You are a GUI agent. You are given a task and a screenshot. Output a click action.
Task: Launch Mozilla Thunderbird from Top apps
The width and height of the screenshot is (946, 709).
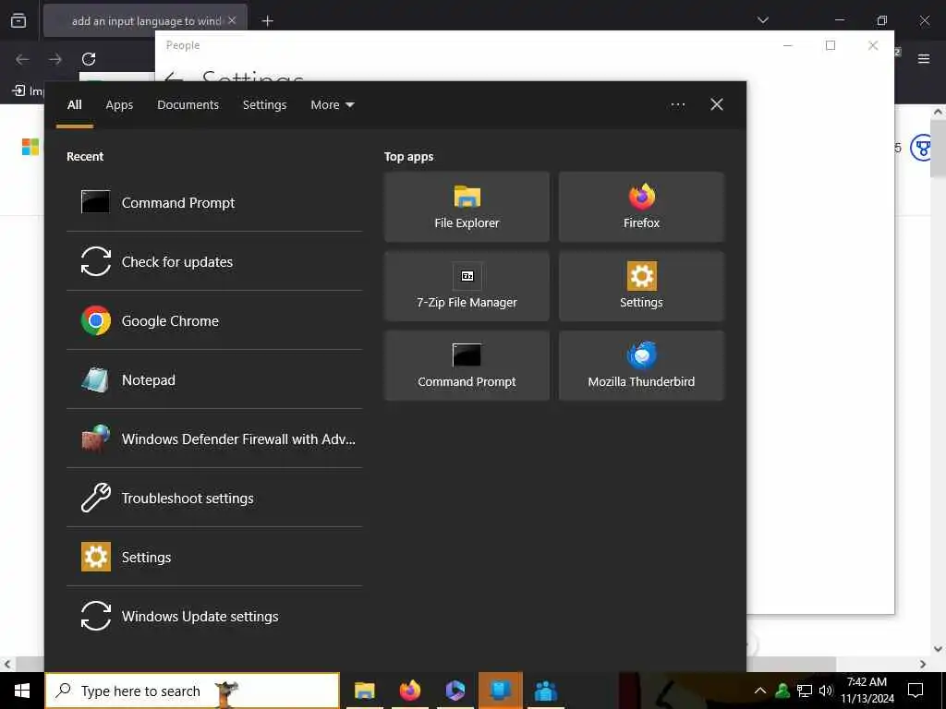[x=641, y=366]
